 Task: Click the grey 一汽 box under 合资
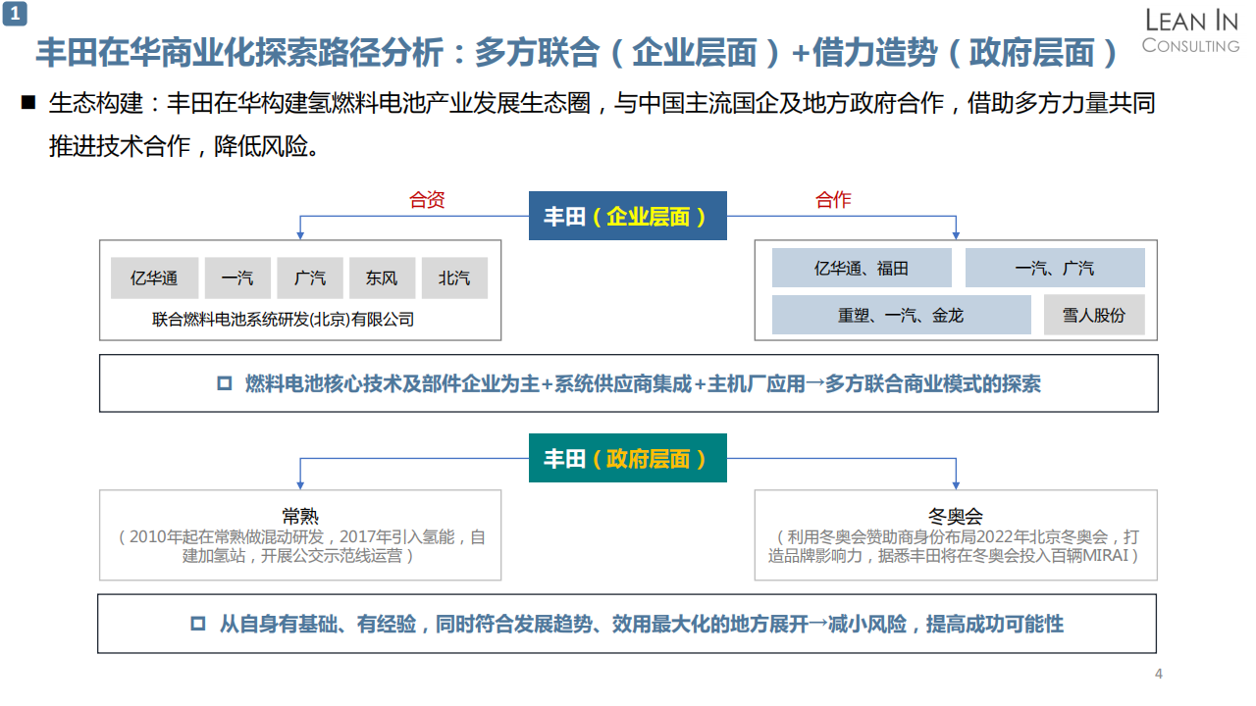pos(237,278)
